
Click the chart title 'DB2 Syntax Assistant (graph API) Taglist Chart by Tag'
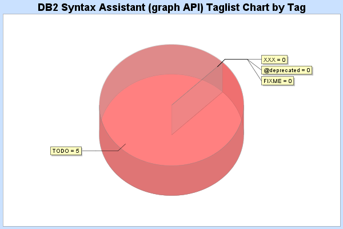click(x=171, y=7)
